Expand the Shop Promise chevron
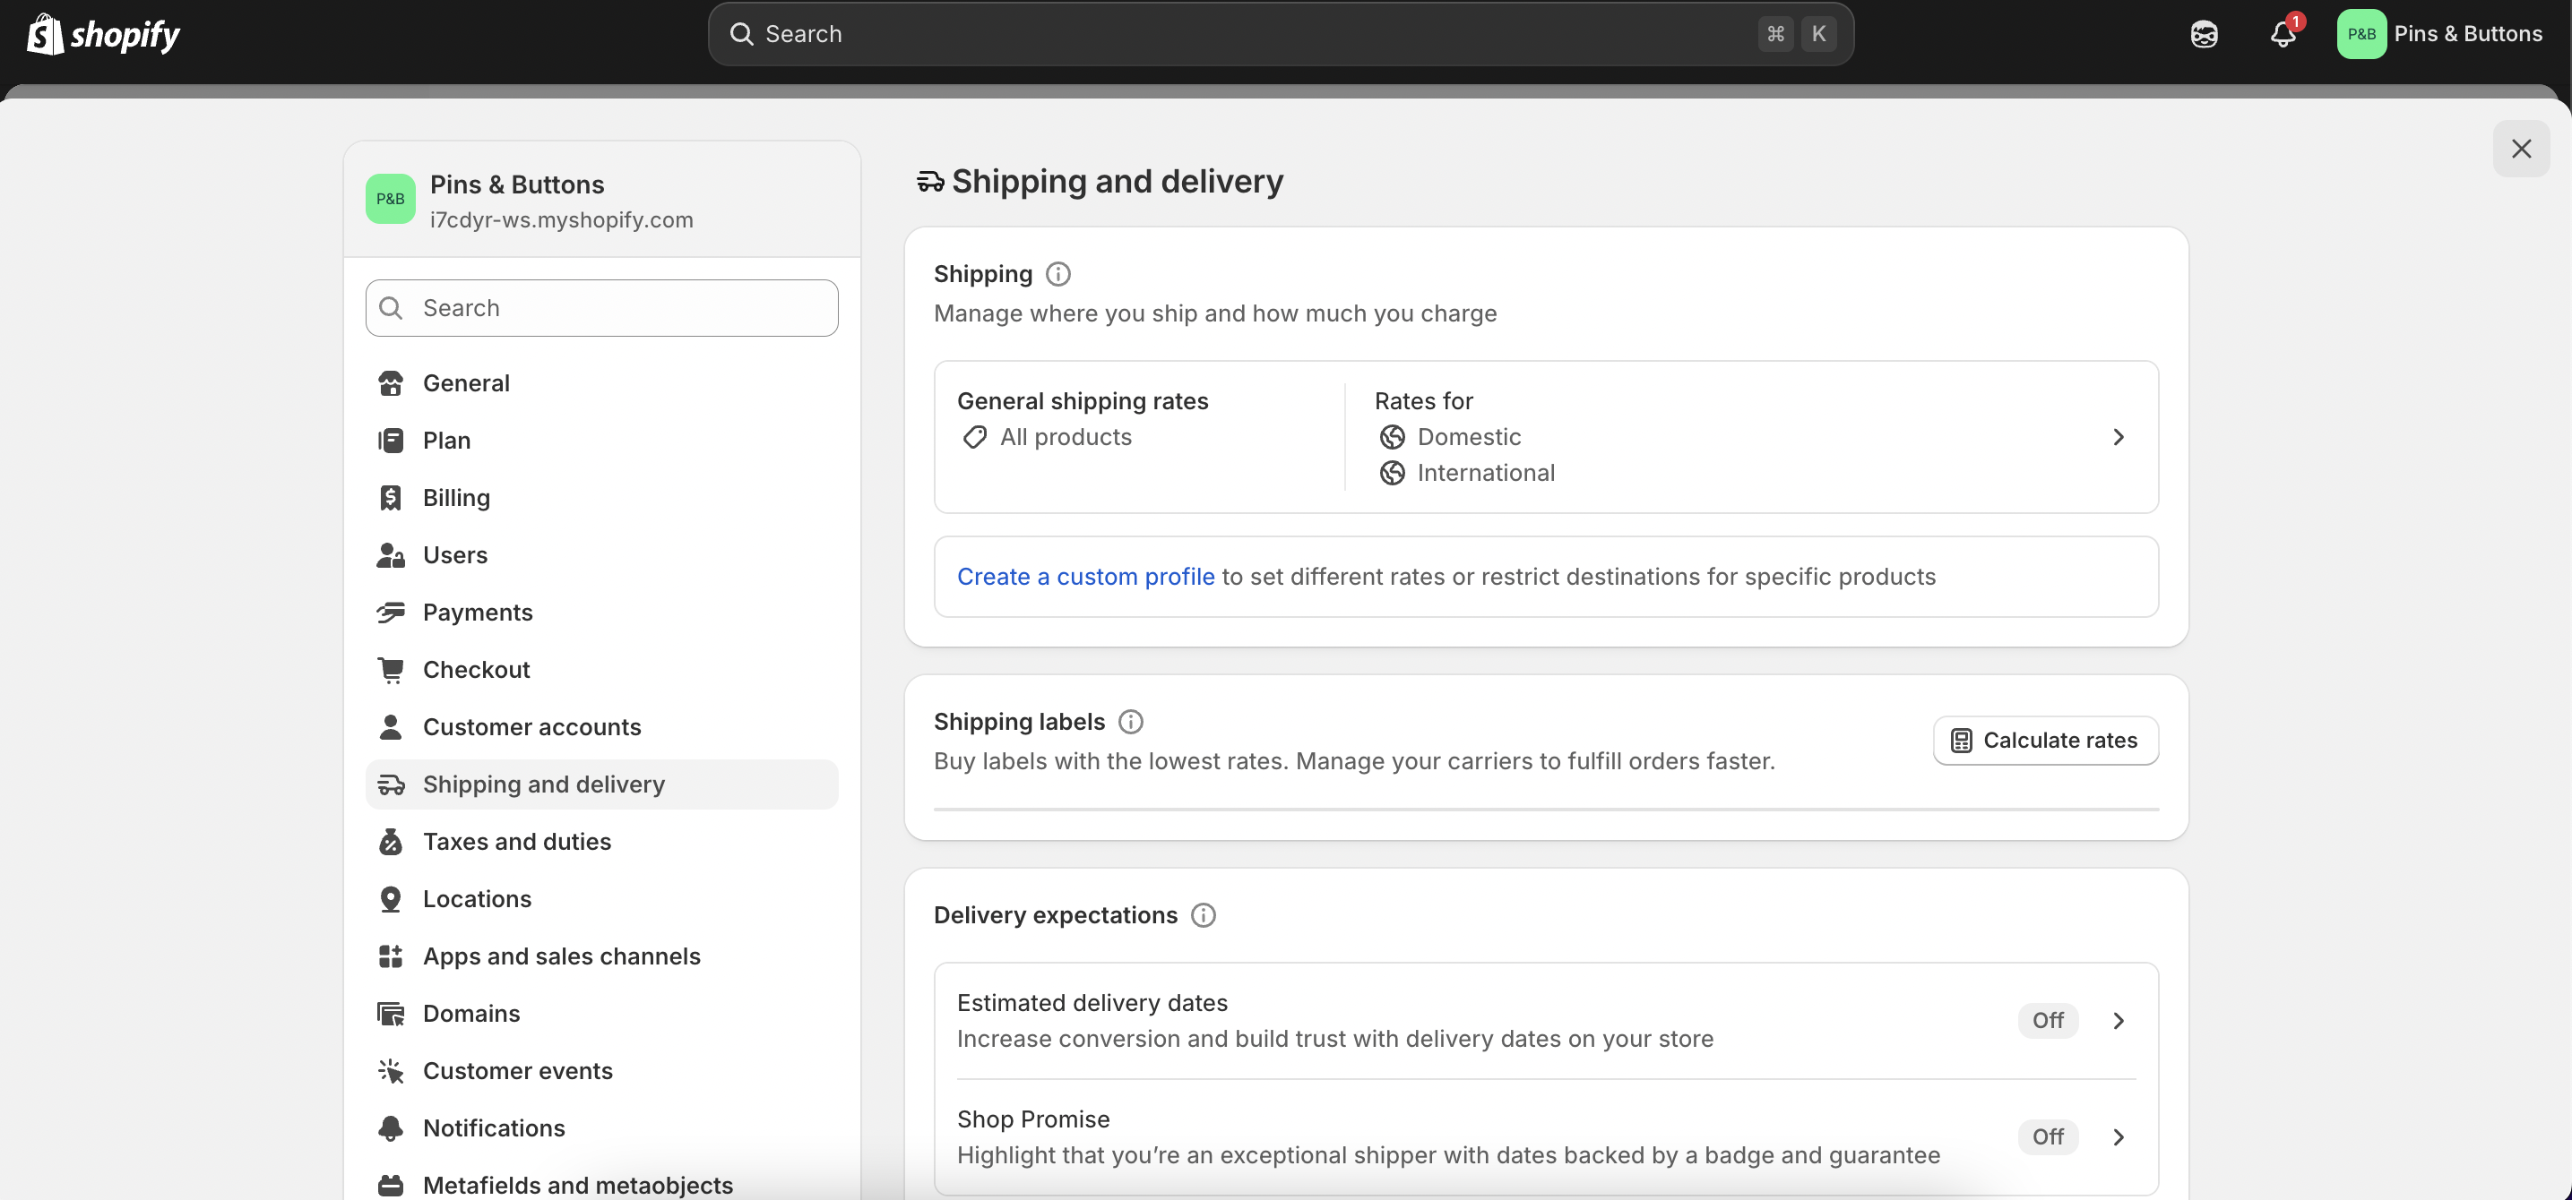 pos(2118,1137)
